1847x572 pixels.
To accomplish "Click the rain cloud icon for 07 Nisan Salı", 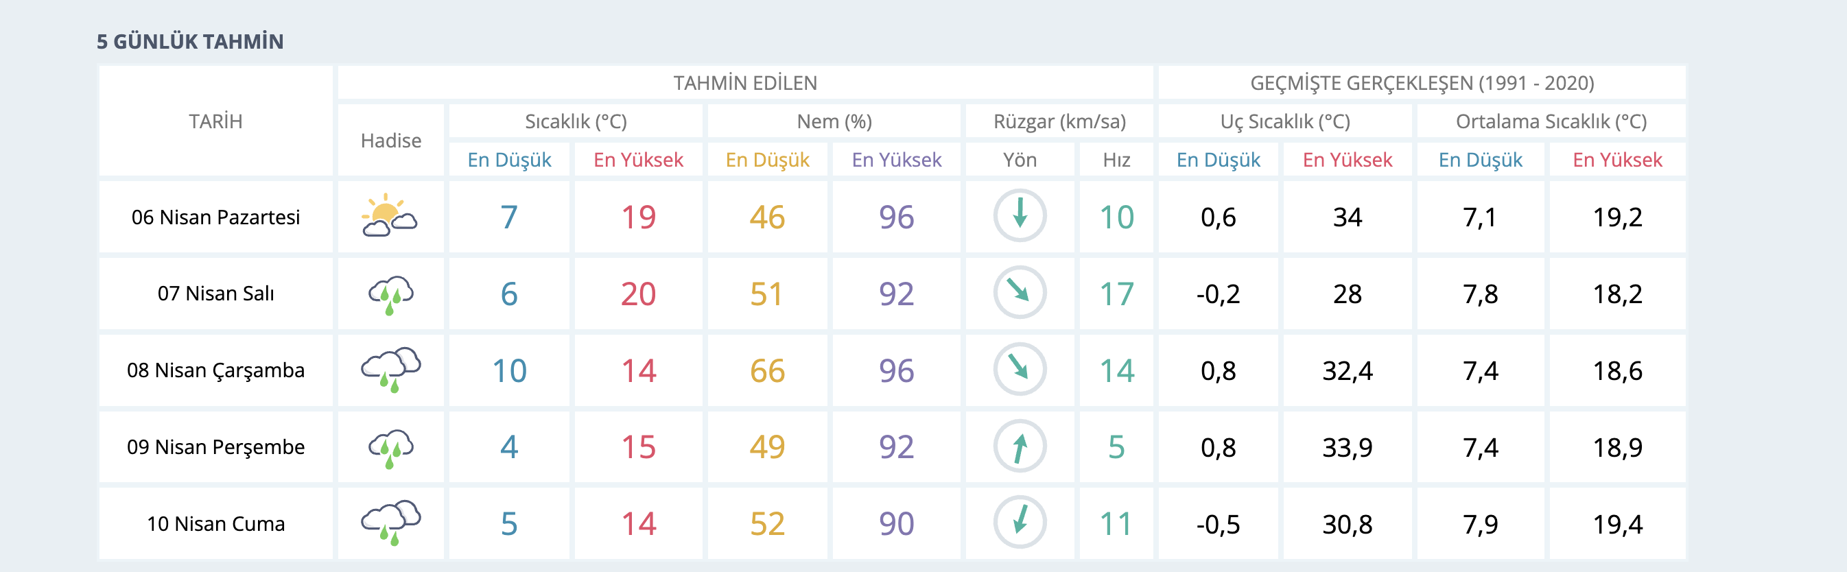I will pyautogui.click(x=391, y=294).
